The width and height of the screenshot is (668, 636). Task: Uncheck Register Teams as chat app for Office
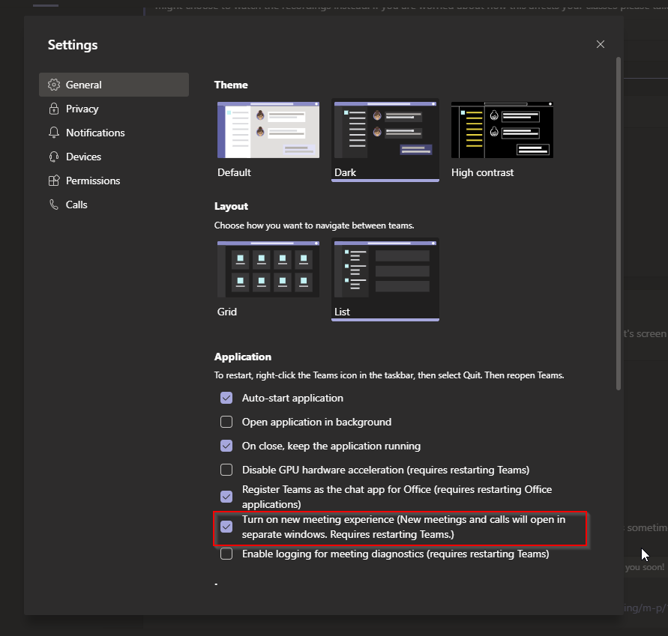coord(226,496)
